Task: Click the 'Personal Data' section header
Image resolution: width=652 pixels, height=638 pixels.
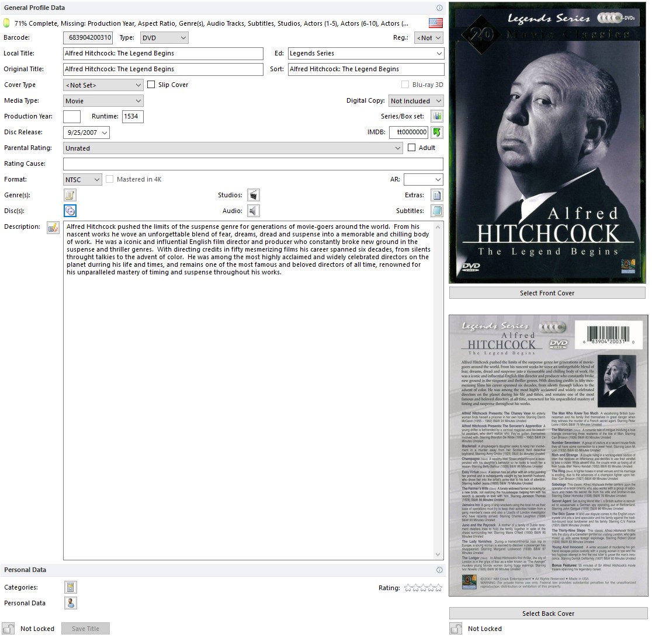Action: pos(25,570)
